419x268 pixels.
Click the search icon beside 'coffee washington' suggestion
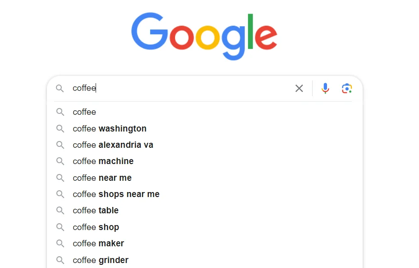[60, 128]
